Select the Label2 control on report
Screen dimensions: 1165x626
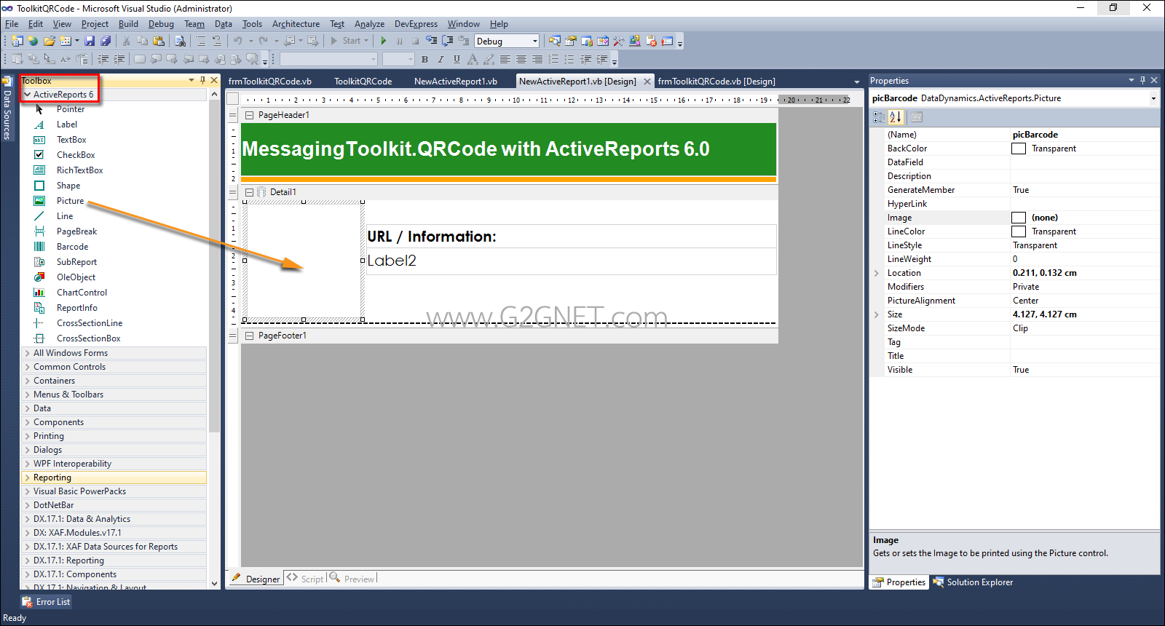point(571,261)
